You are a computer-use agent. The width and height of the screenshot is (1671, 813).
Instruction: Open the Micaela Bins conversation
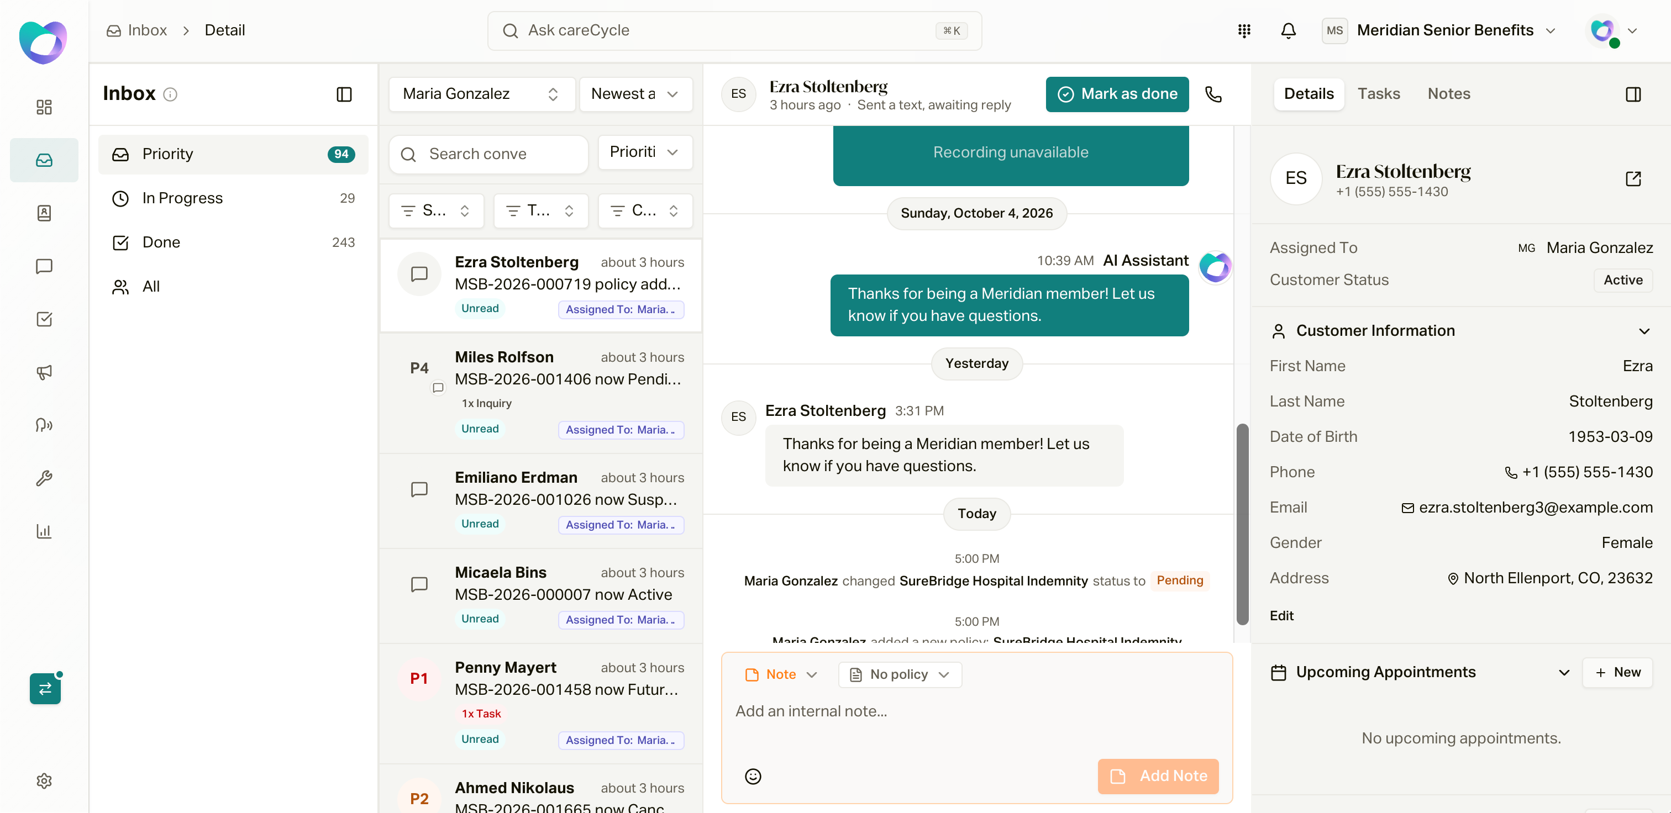[540, 596]
